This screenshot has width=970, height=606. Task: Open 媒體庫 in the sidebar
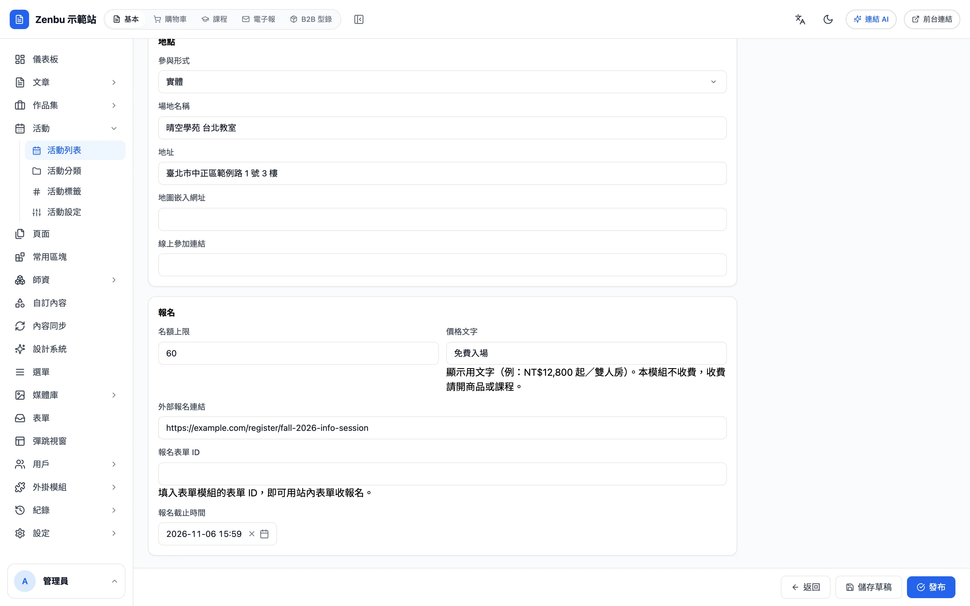66,395
